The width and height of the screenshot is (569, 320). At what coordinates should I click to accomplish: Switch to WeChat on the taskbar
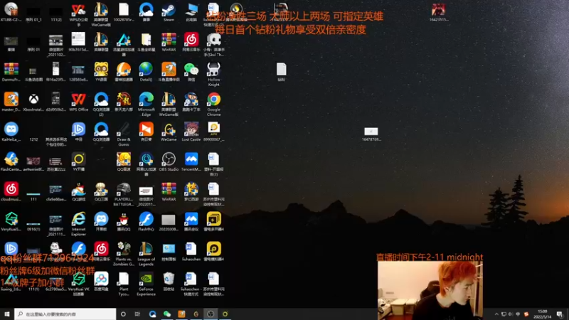pyautogui.click(x=167, y=314)
